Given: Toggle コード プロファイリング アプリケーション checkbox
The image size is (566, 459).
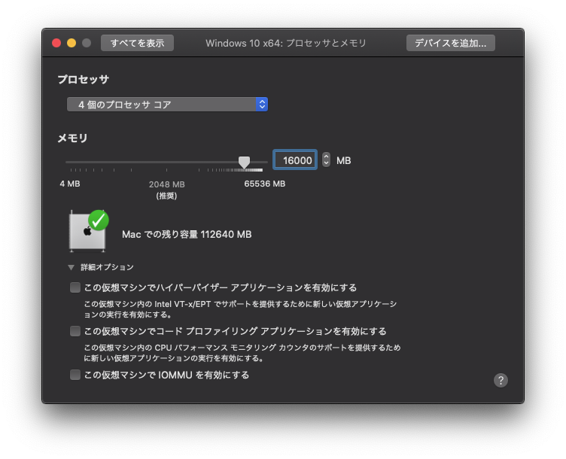Looking at the screenshot, I should click(75, 331).
